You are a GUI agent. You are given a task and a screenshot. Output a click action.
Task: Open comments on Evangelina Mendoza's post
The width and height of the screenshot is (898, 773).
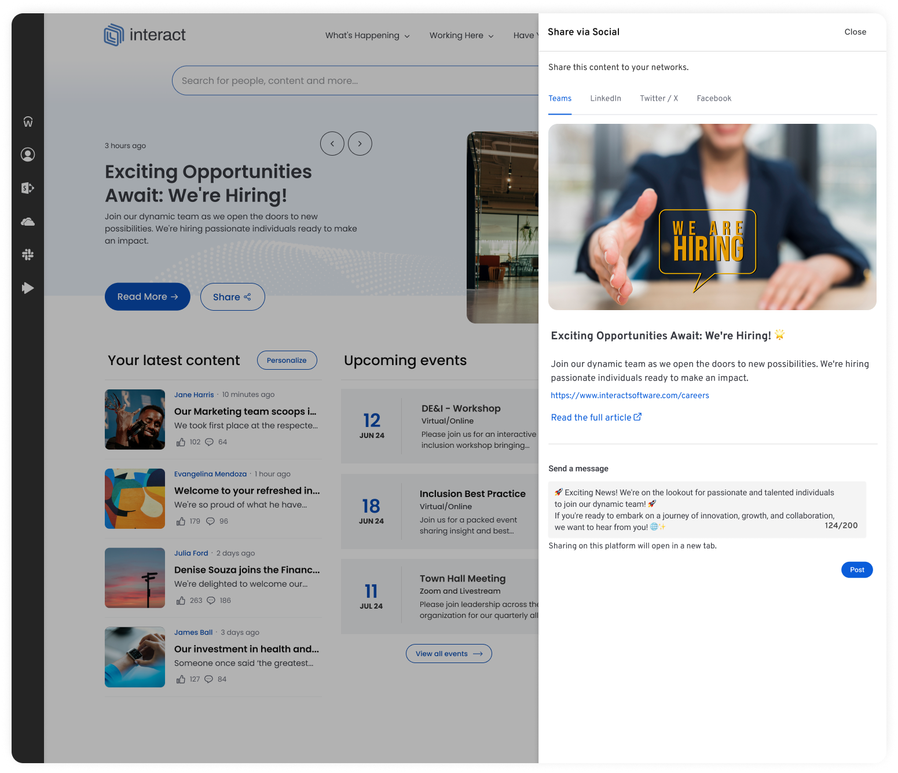(211, 521)
